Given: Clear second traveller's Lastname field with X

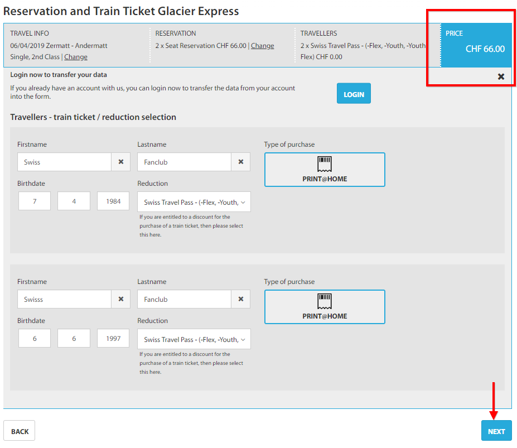Looking at the screenshot, I should click(241, 299).
